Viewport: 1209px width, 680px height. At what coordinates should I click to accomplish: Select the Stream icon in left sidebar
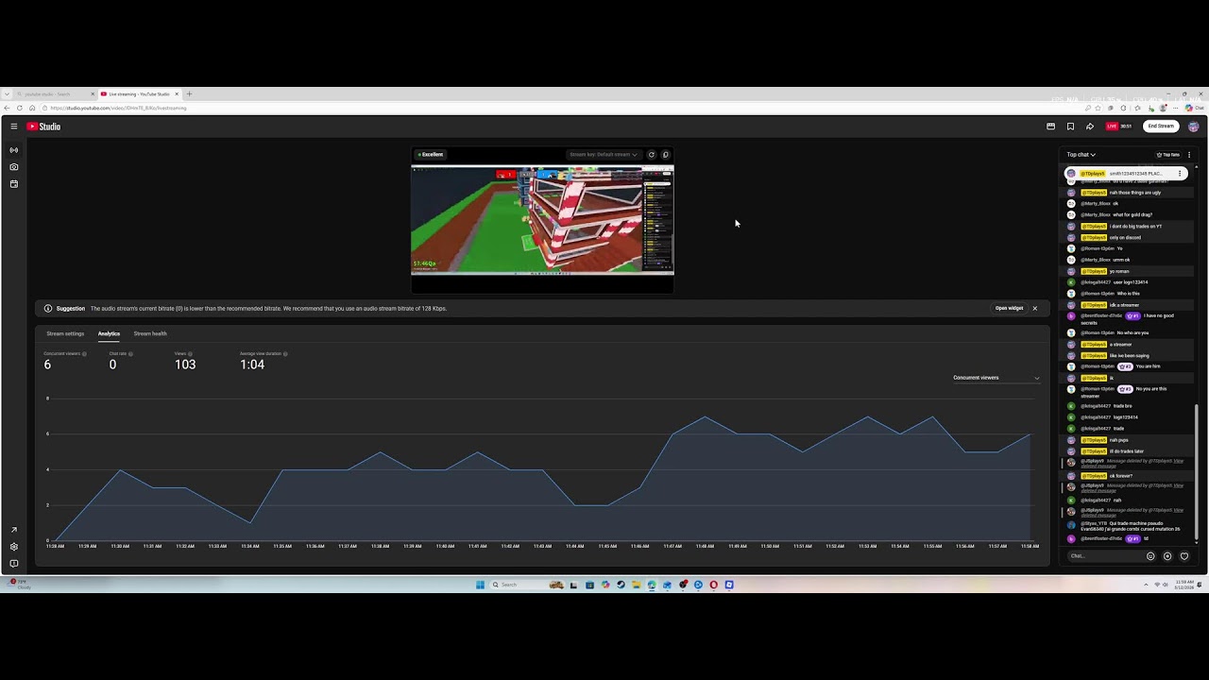(13, 150)
